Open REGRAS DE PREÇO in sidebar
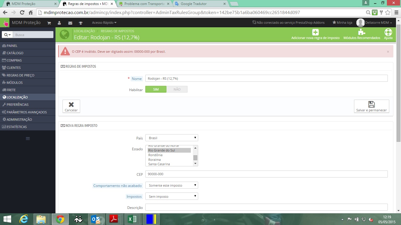The width and height of the screenshot is (401, 225). (x=28, y=75)
